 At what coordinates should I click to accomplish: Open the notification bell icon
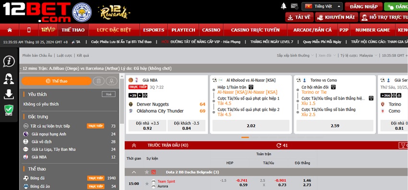[x=284, y=6]
